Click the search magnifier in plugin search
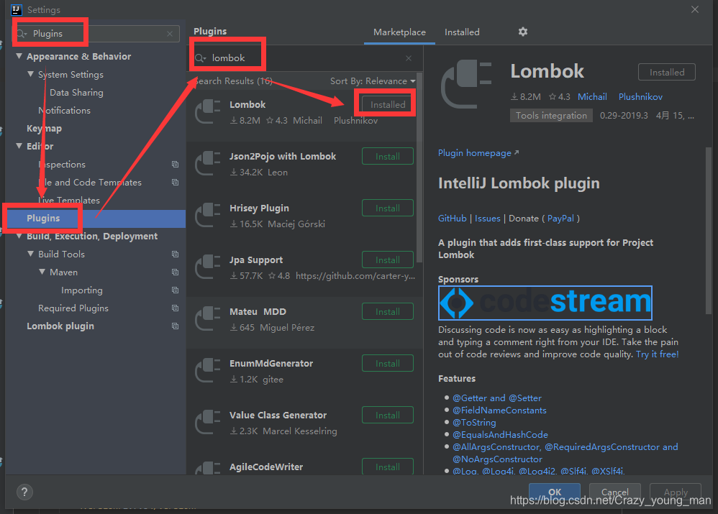This screenshot has height=514, width=718. coord(201,58)
